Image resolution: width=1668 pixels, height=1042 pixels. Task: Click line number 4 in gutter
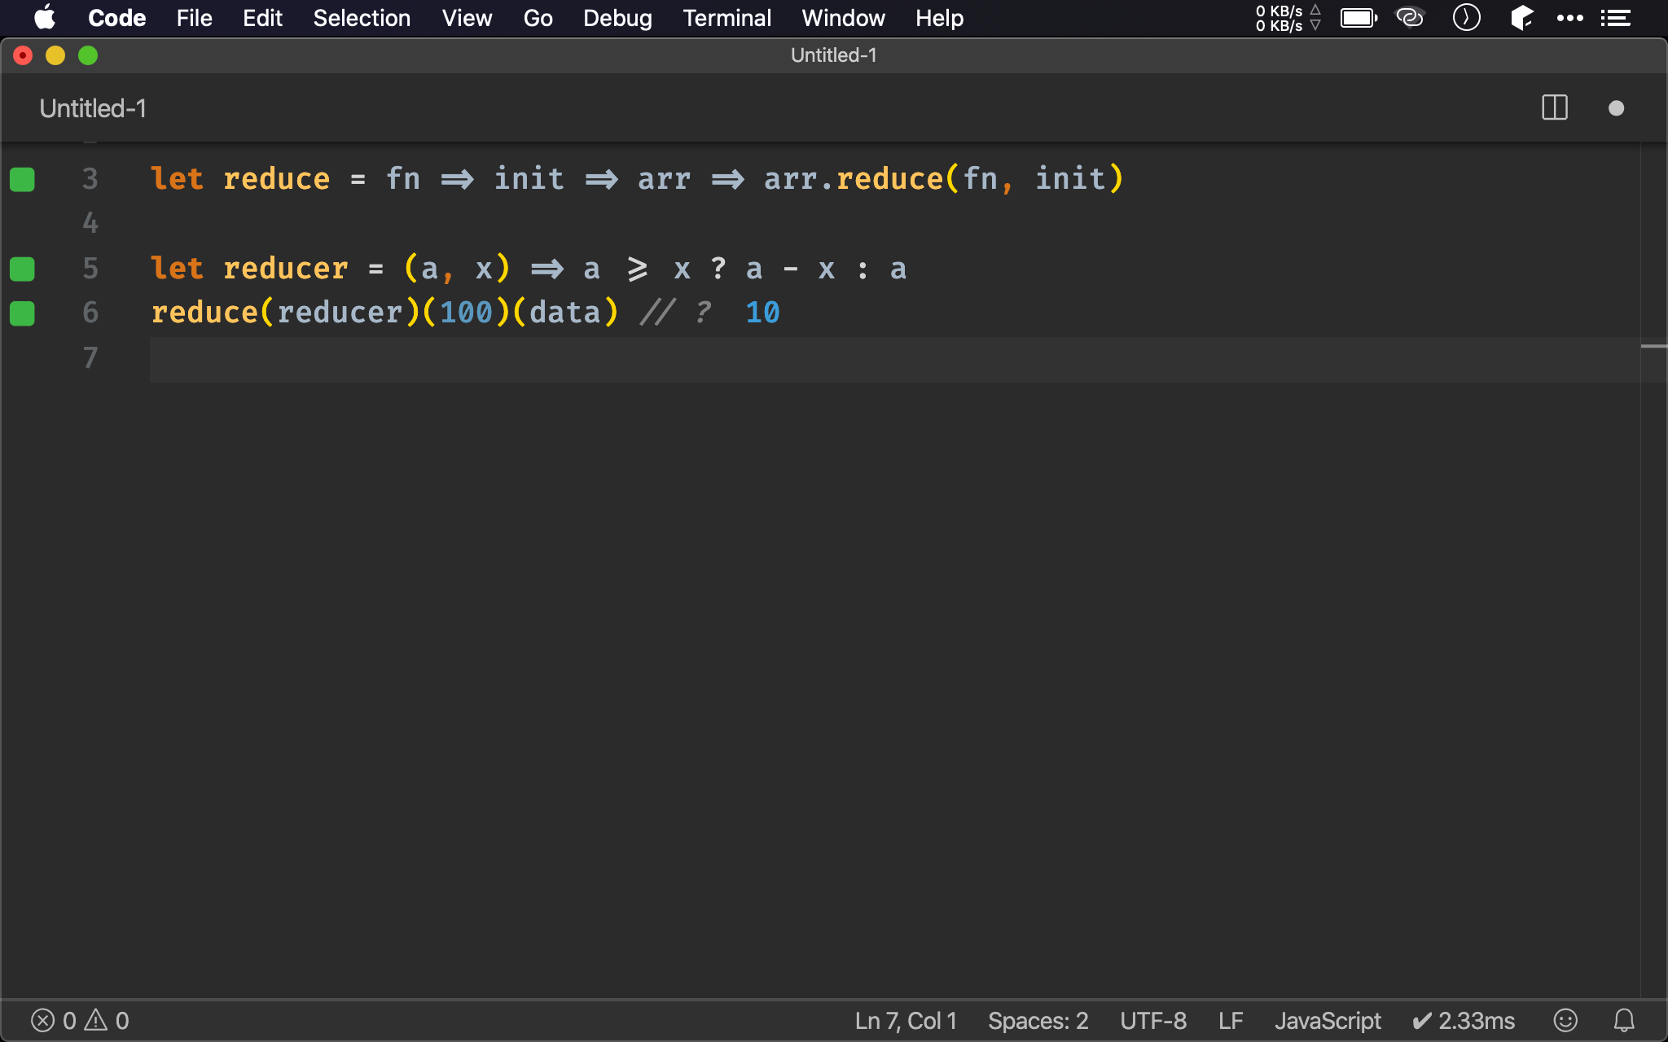pyautogui.click(x=90, y=223)
